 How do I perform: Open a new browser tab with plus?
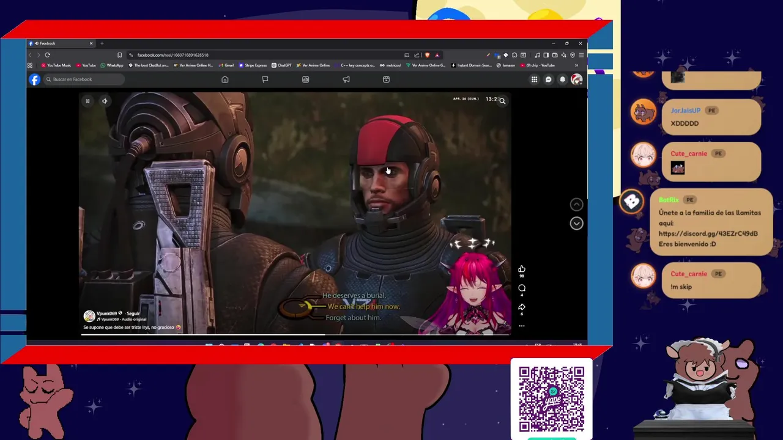(102, 43)
